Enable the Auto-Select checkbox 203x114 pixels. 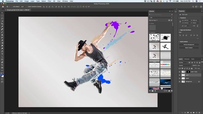click(x=12, y=7)
